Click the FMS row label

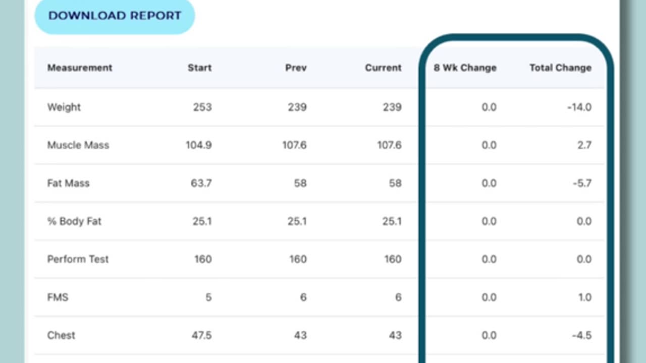pyautogui.click(x=58, y=297)
